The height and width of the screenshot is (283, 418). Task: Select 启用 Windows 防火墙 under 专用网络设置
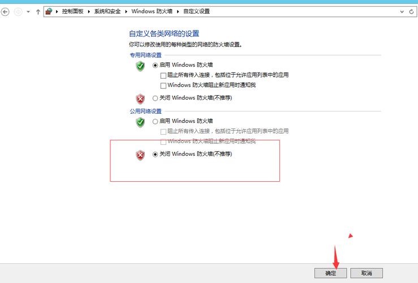155,65
